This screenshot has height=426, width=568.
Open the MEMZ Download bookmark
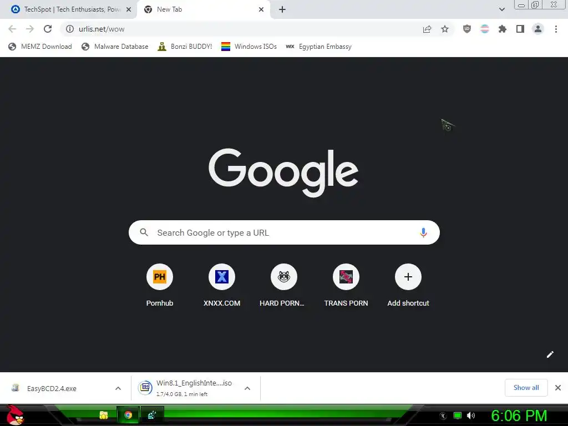pyautogui.click(x=40, y=47)
